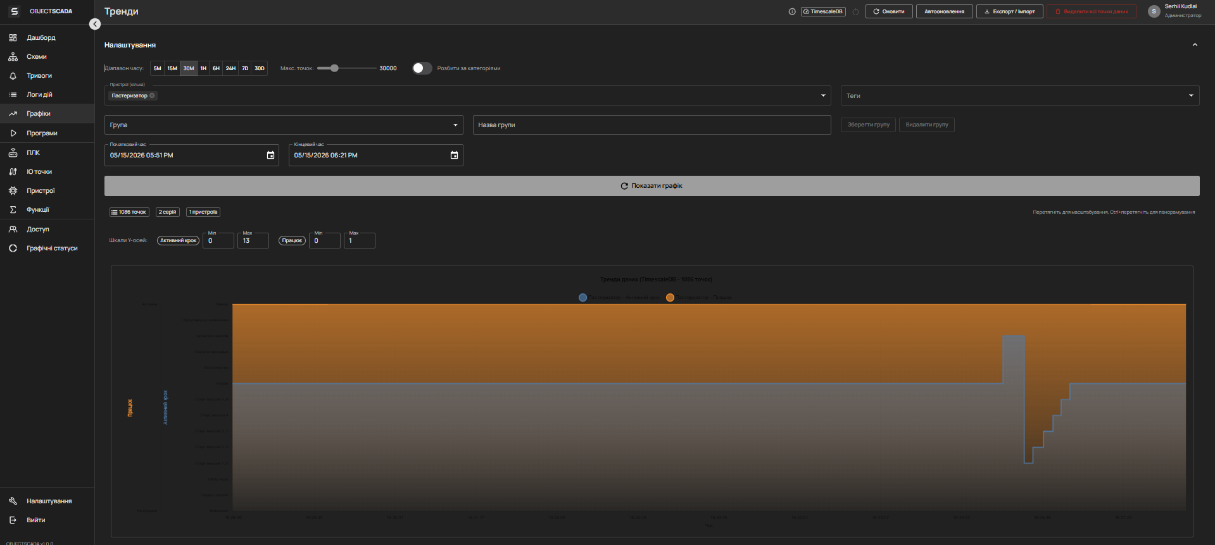Go to Схеми menu item
This screenshot has width=1215, height=545.
[47, 57]
